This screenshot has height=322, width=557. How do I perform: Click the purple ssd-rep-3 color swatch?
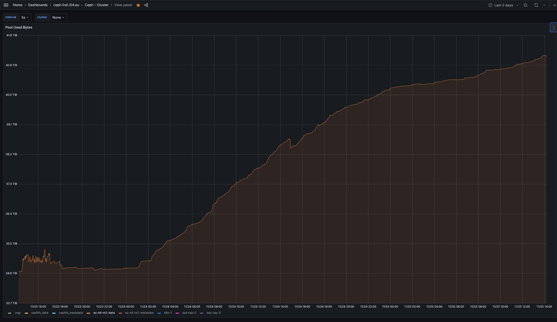point(202,313)
